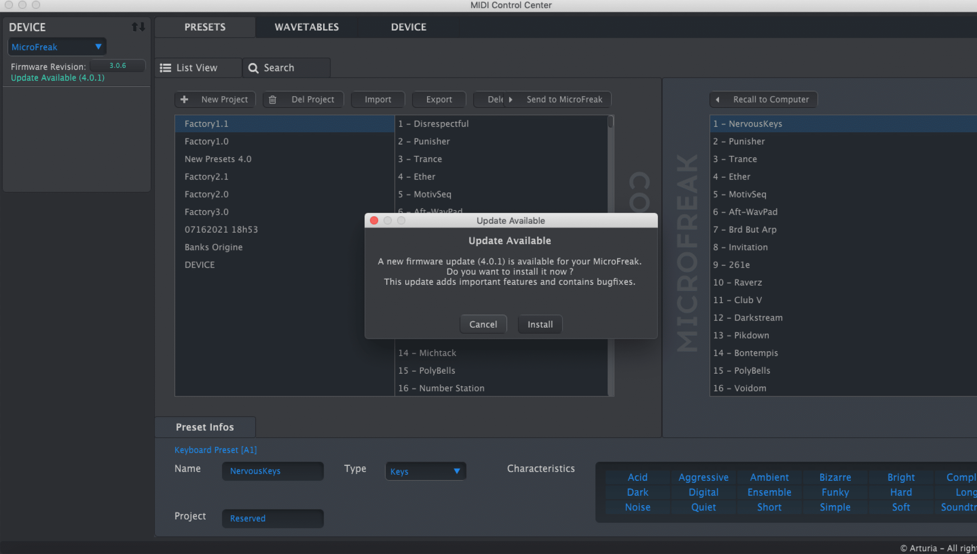977x554 pixels.
Task: Click the New Project plus icon
Action: [184, 100]
